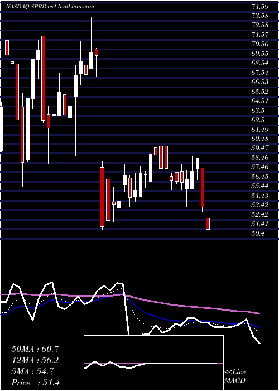Click the 65.52 price axis label
Image resolution: width=279 pixels, height=391 pixels.
(260, 92)
